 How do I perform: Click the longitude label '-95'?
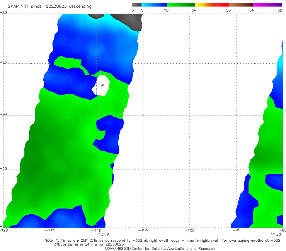[x=236, y=230]
